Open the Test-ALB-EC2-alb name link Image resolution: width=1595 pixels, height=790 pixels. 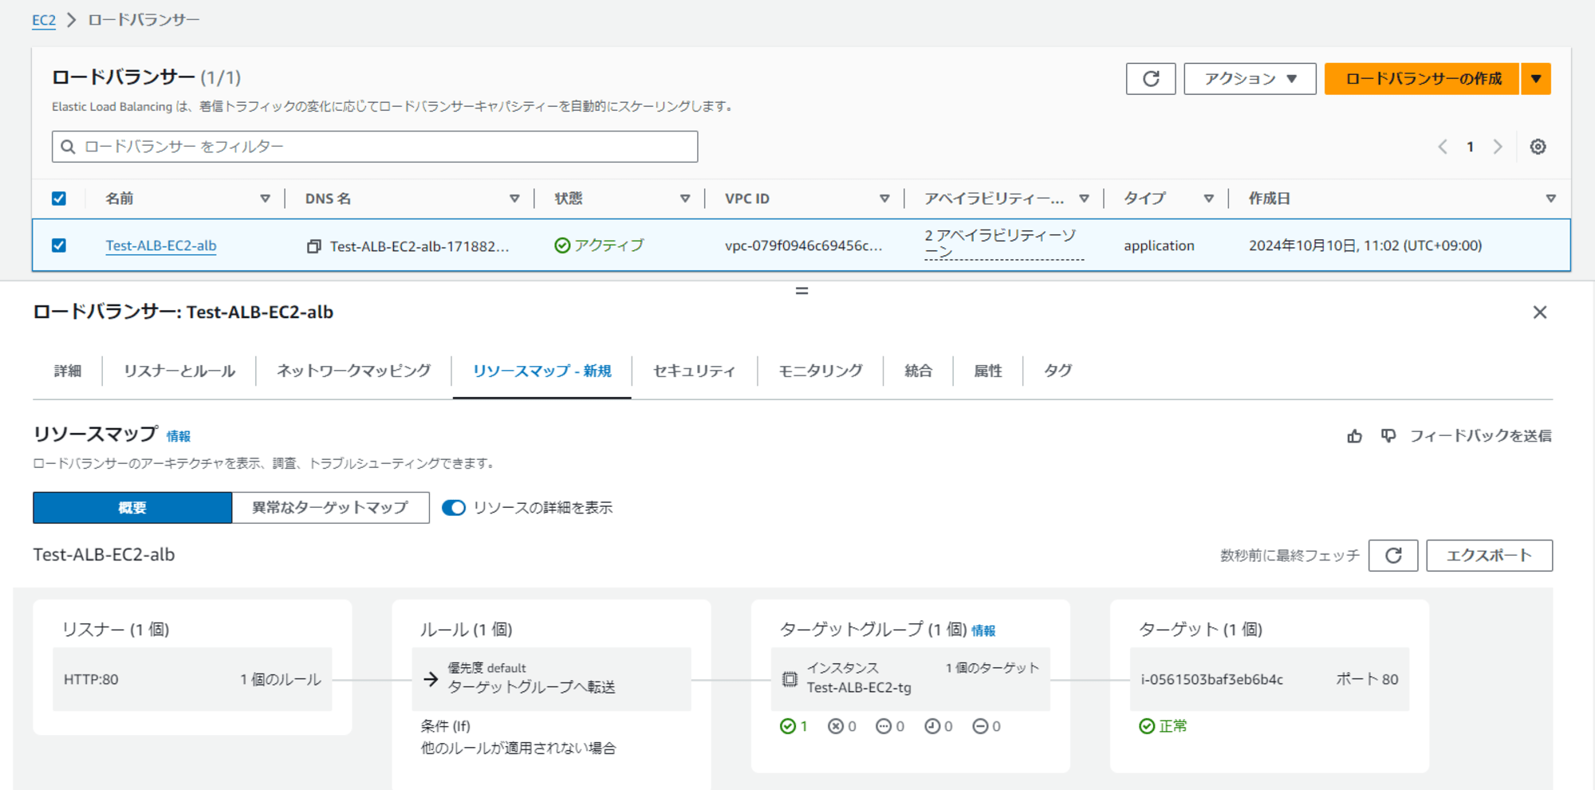click(161, 246)
